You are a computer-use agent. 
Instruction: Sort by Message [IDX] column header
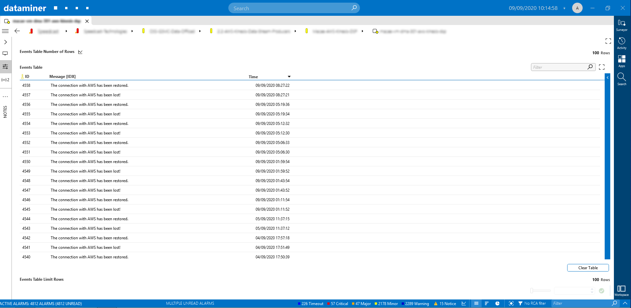pos(63,77)
